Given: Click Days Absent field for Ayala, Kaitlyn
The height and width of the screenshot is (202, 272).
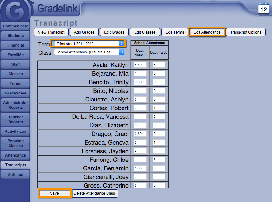Looking at the screenshot, I should [x=140, y=65].
